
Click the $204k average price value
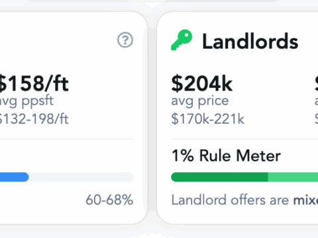(x=202, y=83)
